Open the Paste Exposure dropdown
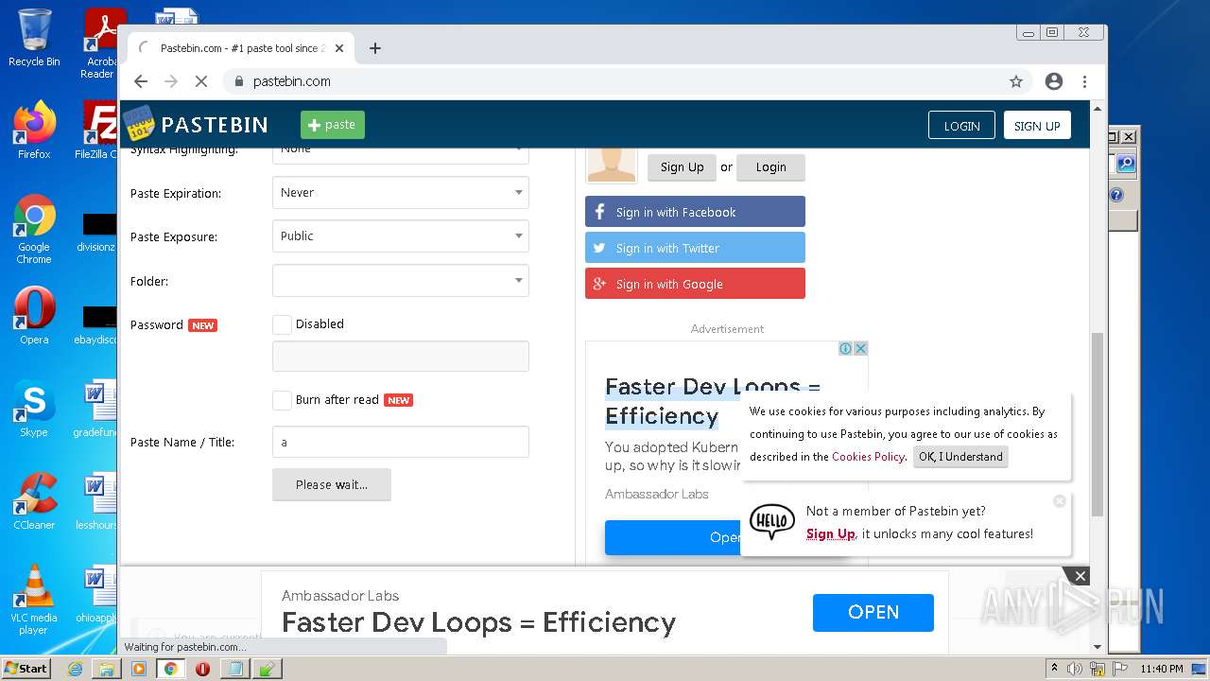This screenshot has width=1210, height=681. tap(401, 236)
